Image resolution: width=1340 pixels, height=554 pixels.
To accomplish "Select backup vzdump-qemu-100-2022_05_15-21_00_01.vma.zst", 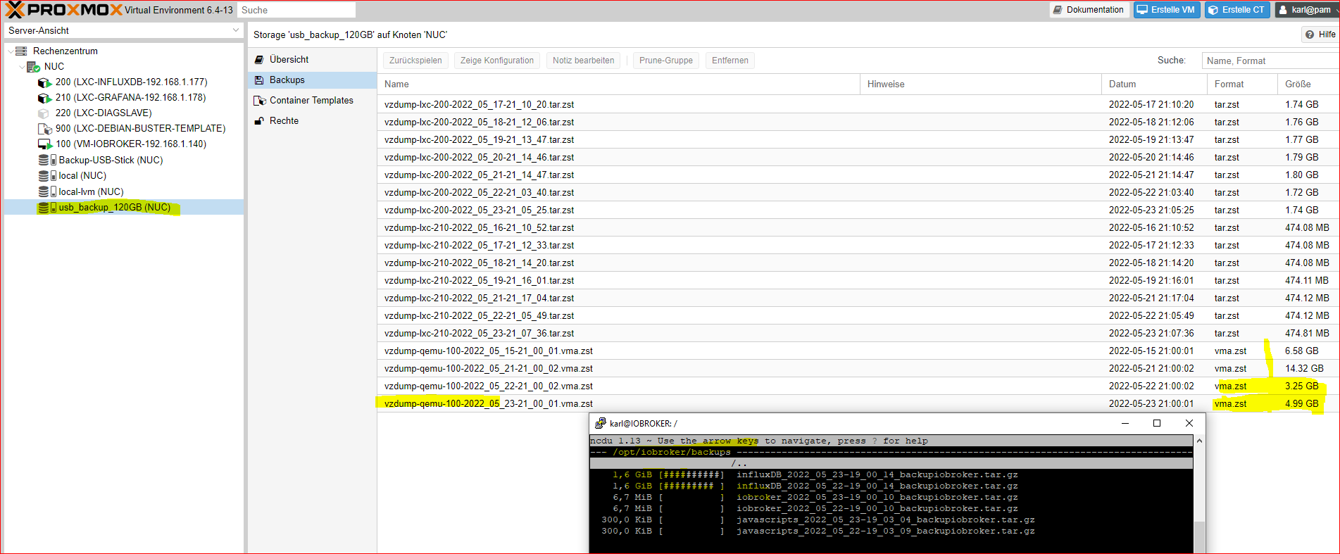I will 858,351.
